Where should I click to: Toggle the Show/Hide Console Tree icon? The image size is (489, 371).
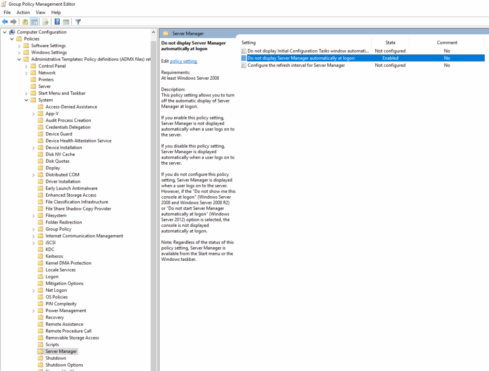pos(34,21)
